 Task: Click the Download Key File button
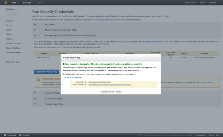point(108,91)
